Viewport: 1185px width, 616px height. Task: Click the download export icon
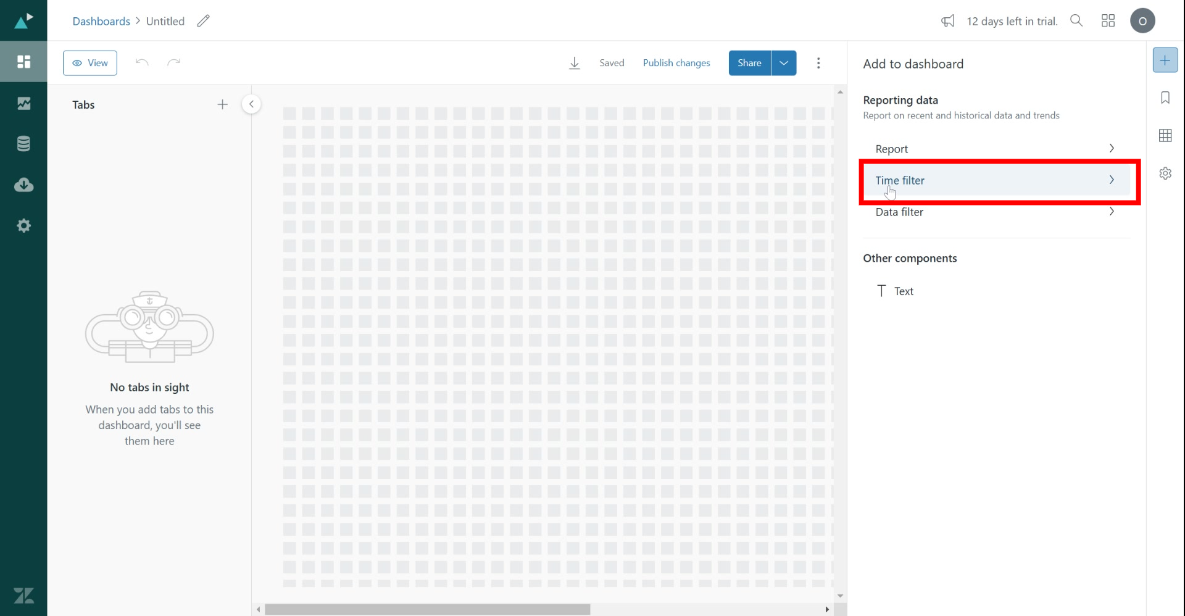[574, 63]
